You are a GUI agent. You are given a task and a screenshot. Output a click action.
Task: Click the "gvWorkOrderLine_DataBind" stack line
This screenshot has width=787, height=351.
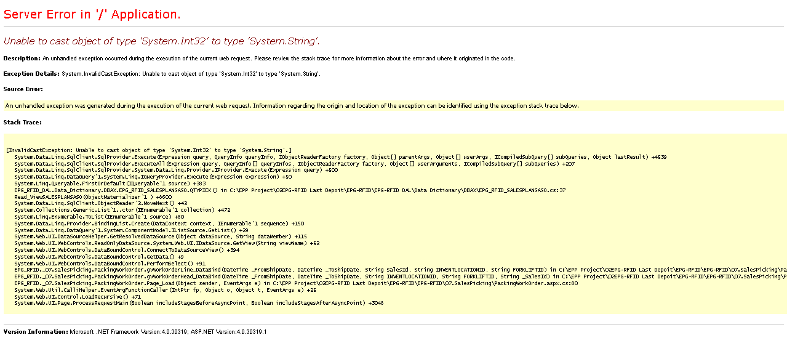tap(401, 270)
